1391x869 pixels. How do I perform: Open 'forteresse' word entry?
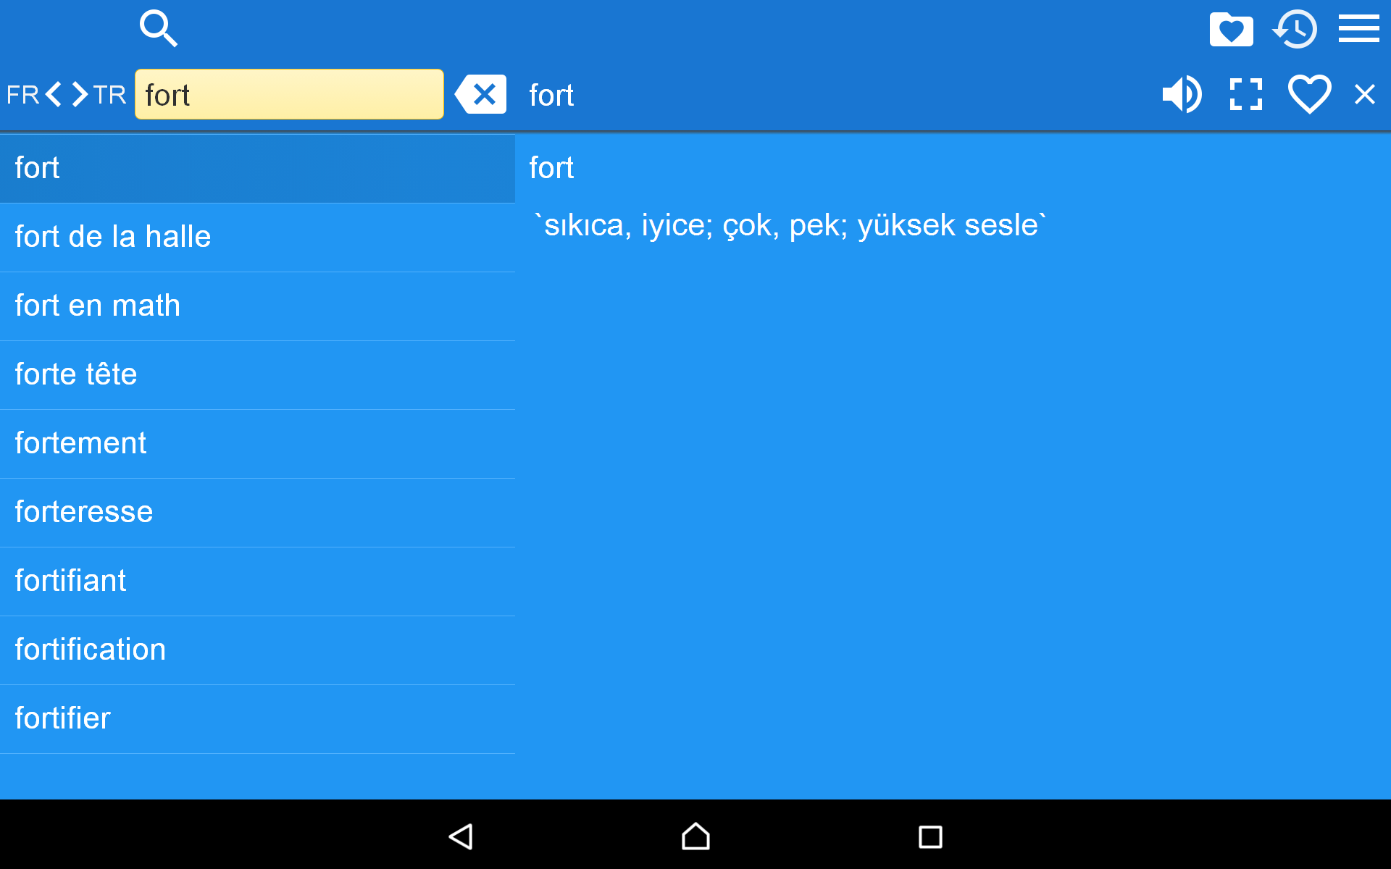pos(257,512)
